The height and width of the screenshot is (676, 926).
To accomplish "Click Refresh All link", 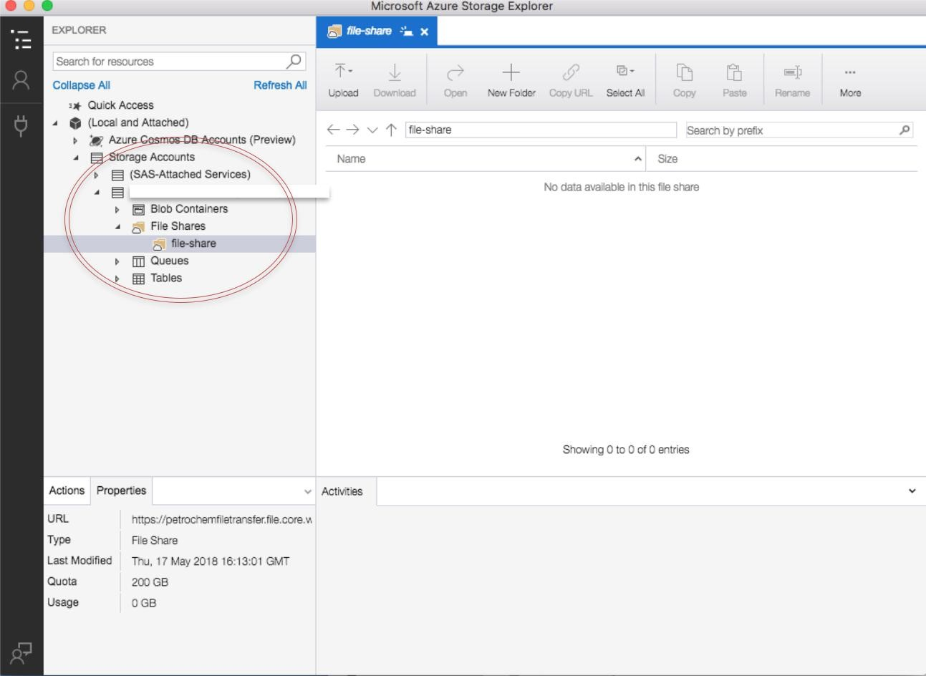I will pyautogui.click(x=280, y=85).
